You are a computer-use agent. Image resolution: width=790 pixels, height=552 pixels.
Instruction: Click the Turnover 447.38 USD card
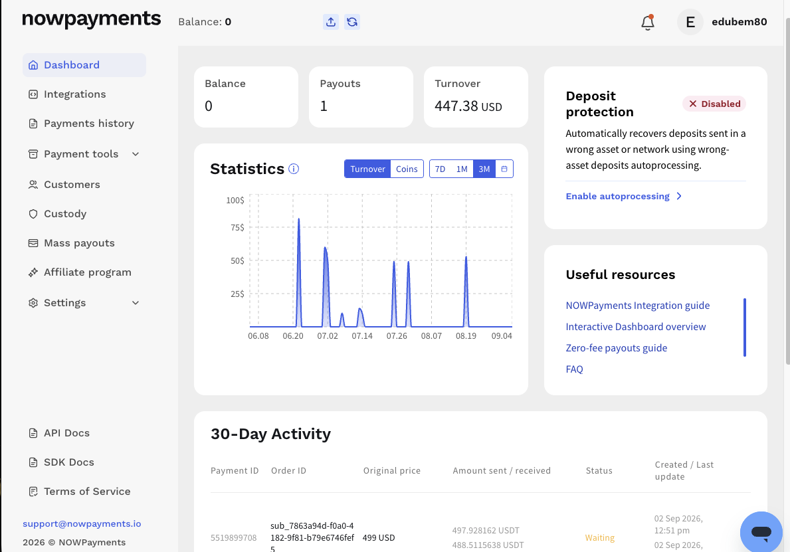click(x=476, y=97)
